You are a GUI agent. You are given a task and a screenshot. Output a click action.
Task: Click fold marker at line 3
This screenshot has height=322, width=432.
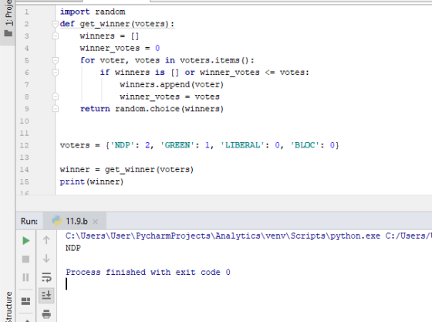point(55,36)
